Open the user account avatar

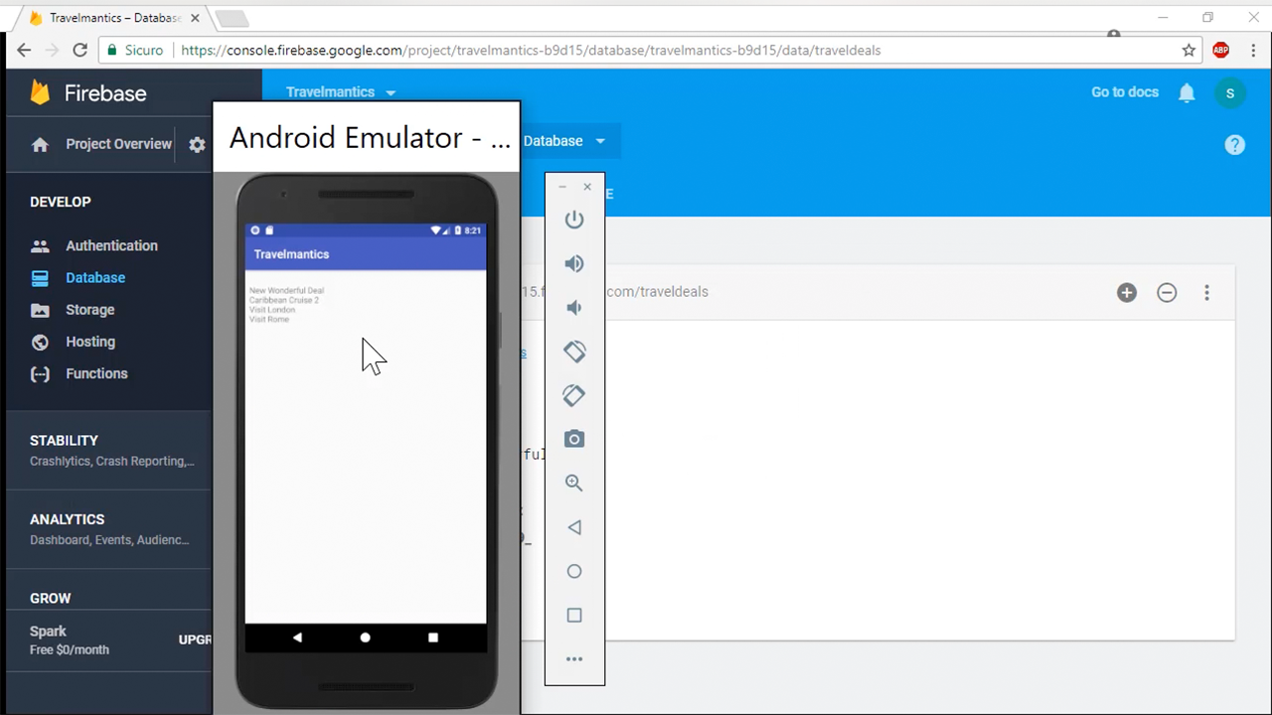(1230, 92)
